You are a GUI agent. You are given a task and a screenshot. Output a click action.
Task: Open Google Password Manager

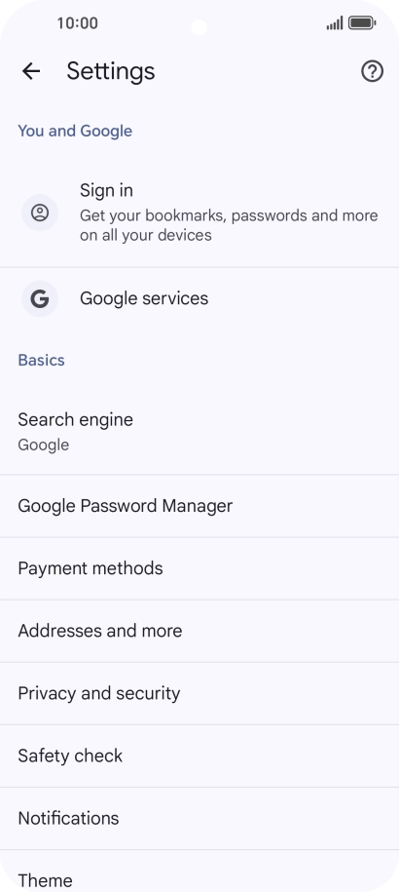click(199, 506)
